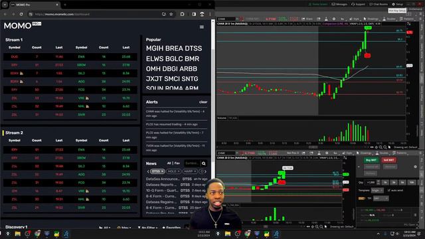Open the Style menu on upper chart

click(354, 19)
